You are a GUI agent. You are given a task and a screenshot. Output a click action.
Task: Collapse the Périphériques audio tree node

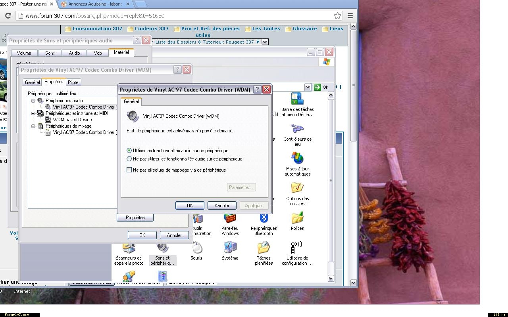pos(33,101)
